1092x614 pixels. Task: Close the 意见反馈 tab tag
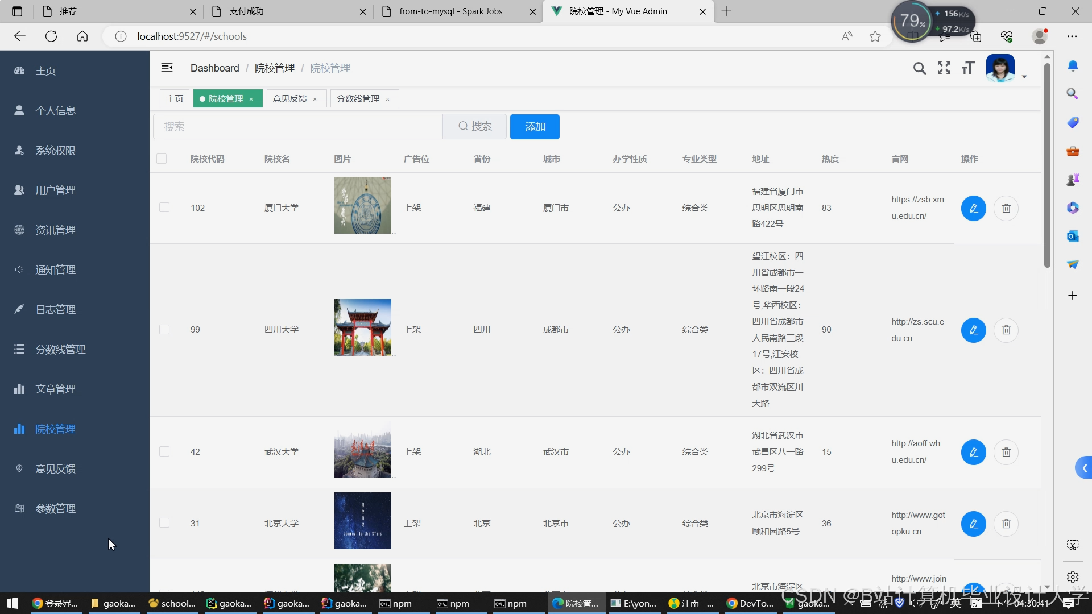click(315, 99)
